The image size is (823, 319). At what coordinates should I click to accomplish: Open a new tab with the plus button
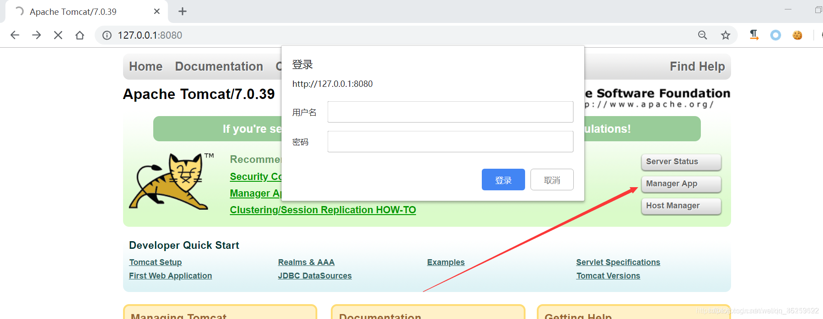tap(183, 11)
